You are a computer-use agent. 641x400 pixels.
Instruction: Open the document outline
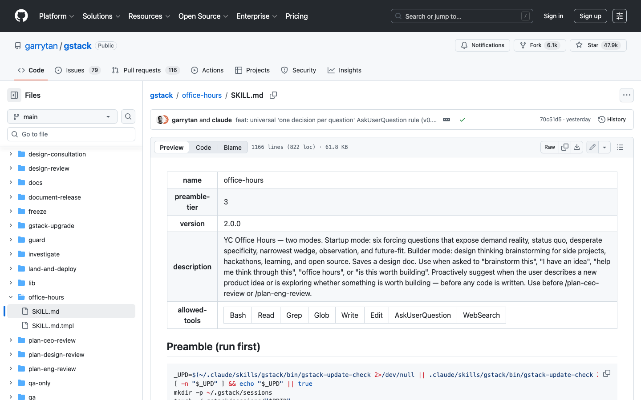[x=620, y=147]
